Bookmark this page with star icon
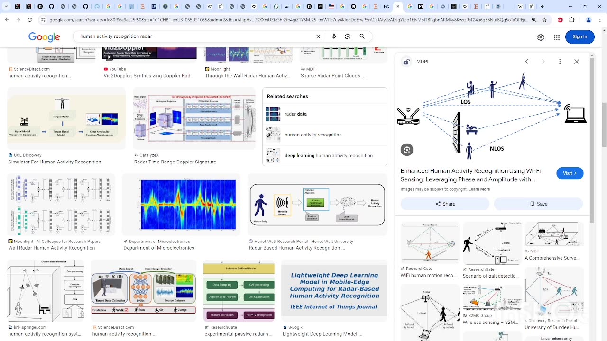Viewport: 607px width, 341px height. click(x=544, y=20)
